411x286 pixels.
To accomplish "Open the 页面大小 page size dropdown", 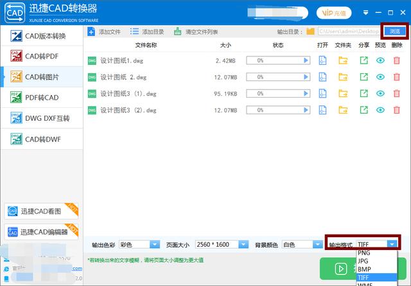I will point(222,244).
